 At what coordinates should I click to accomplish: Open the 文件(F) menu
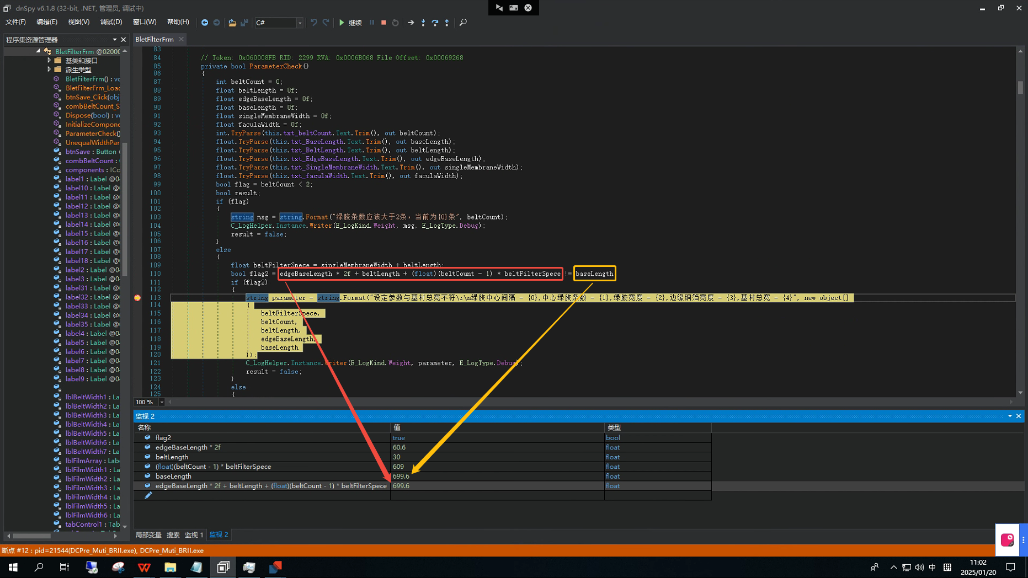click(15, 22)
